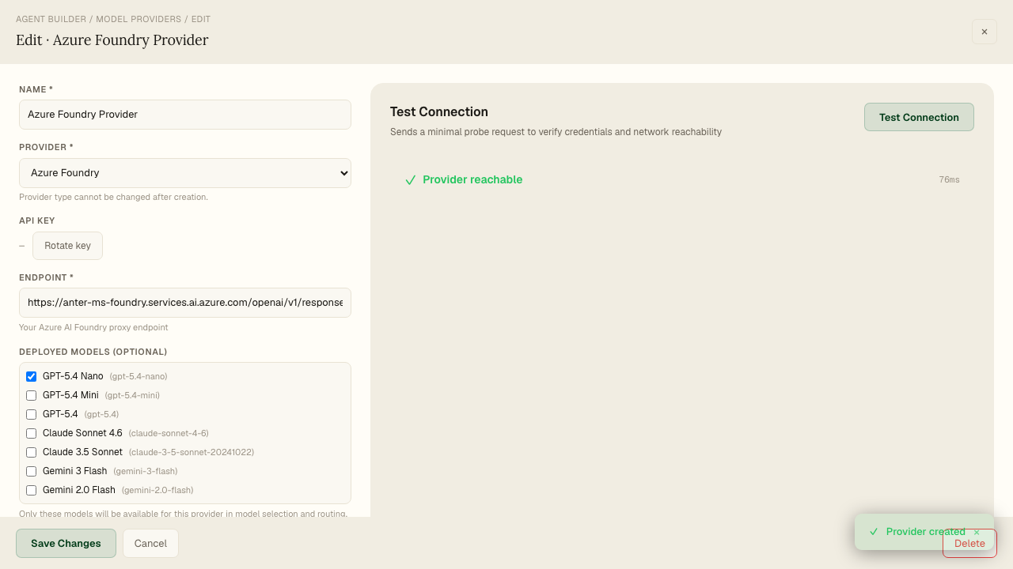Edit the Name input field
This screenshot has width=1013, height=569.
(185, 115)
